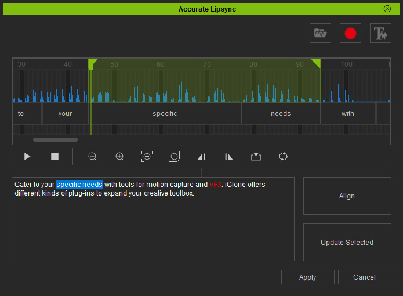Set the range end marker
This screenshot has height=296, width=403.
(228, 156)
